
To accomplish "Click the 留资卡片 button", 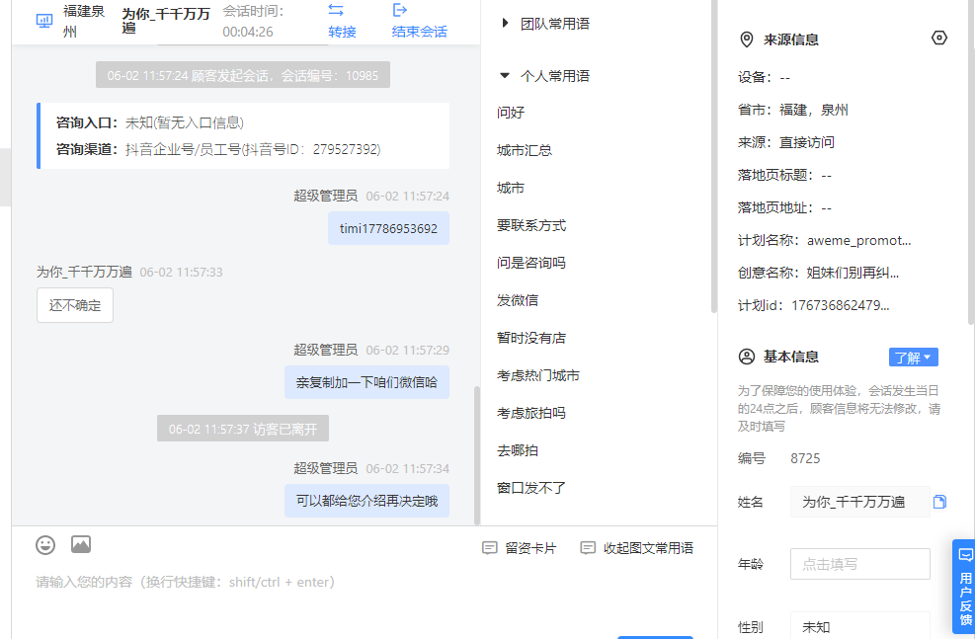I will [x=520, y=548].
